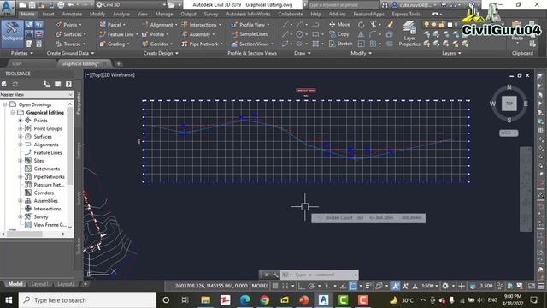Toggle WCS coordinate system button

509,133
